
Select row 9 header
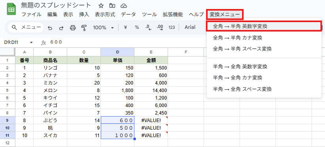point(8,120)
